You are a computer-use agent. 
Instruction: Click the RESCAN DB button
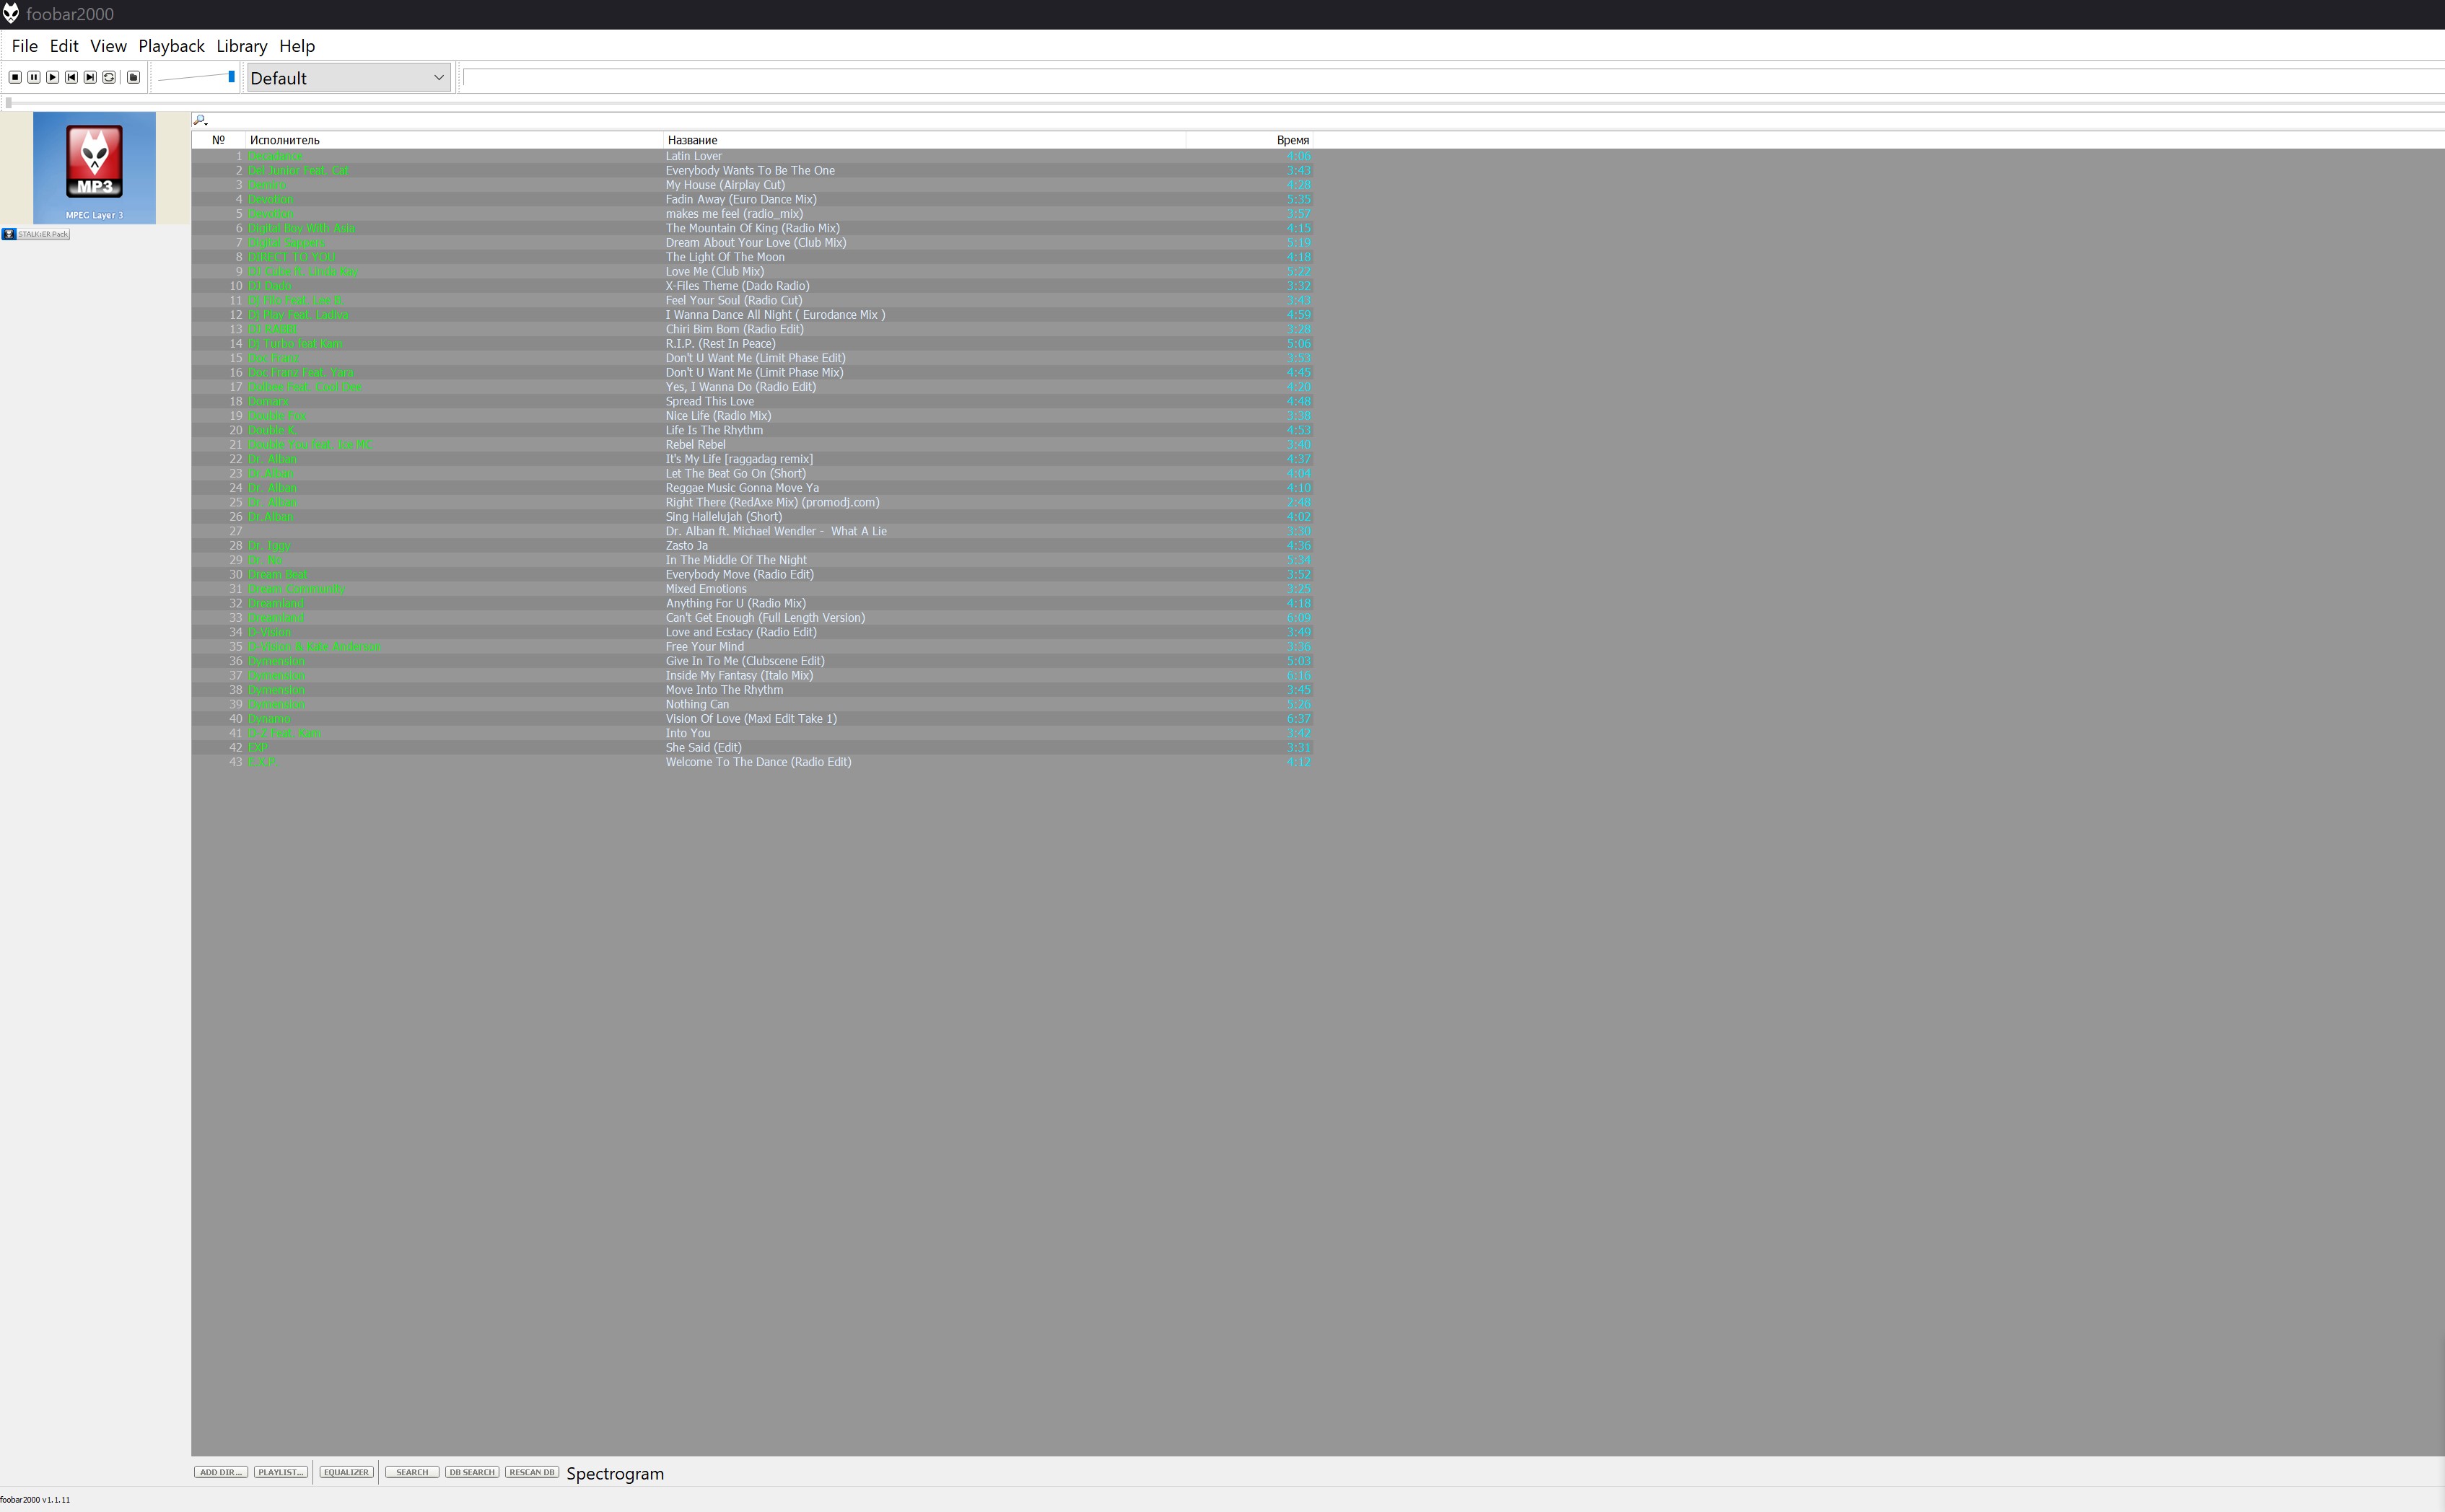coord(531,1472)
